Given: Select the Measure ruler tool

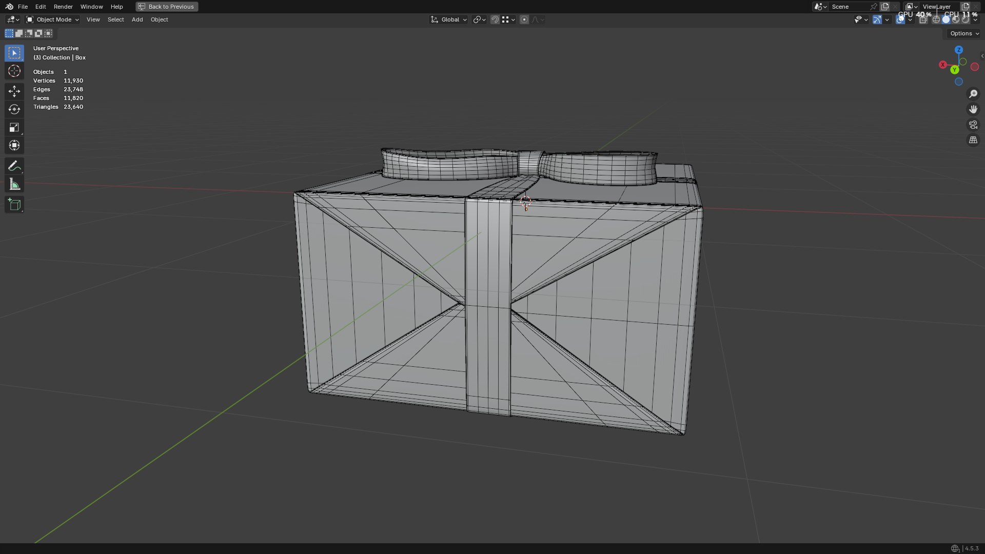Looking at the screenshot, I should coord(14,184).
